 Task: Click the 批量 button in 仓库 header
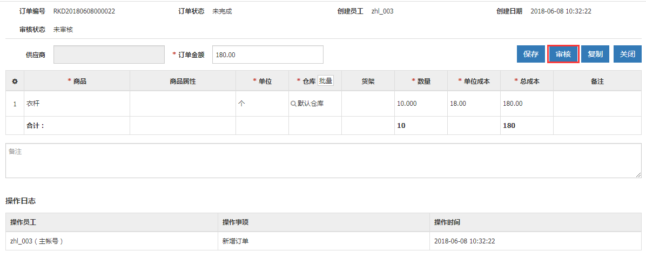point(326,81)
